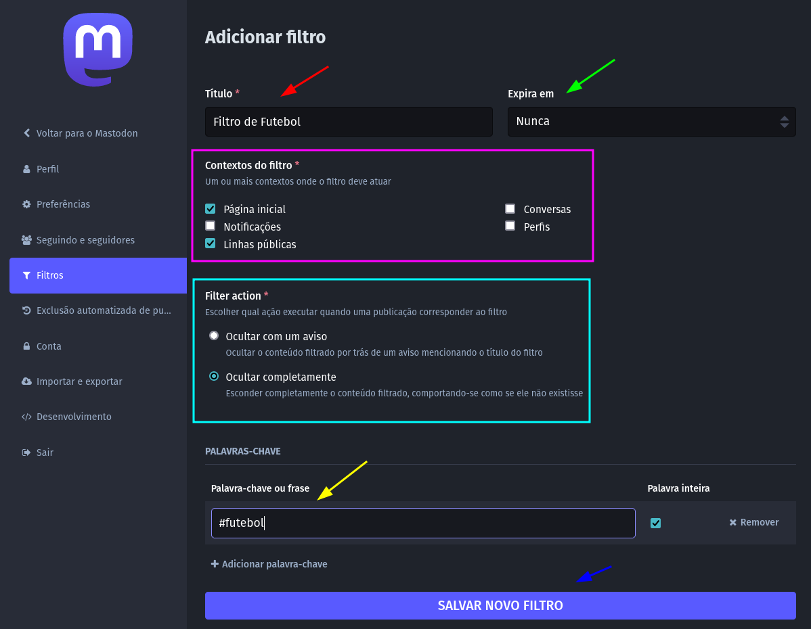The image size is (811, 629).
Task: Click the Ocultar com um aviso label
Action: [x=276, y=336]
